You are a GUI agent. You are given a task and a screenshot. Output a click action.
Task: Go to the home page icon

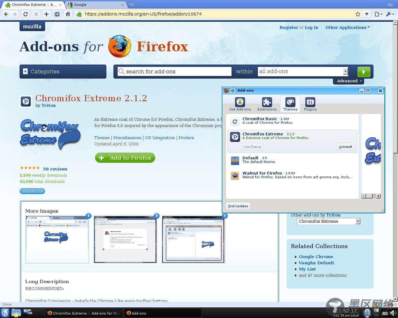68,14
